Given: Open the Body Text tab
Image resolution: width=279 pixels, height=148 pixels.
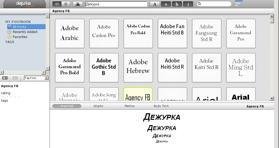Looking at the screenshot, I should tap(161, 106).
